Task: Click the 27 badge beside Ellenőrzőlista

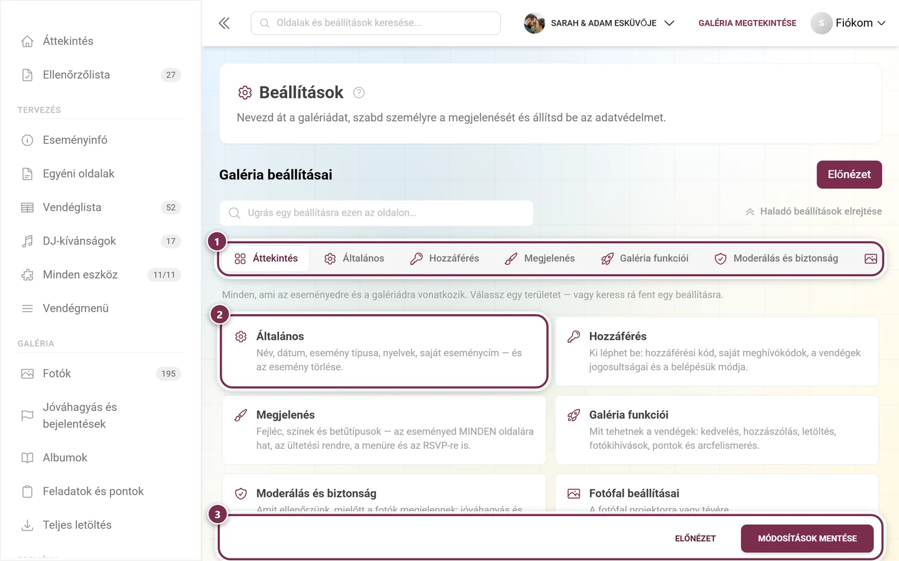Action: [171, 75]
